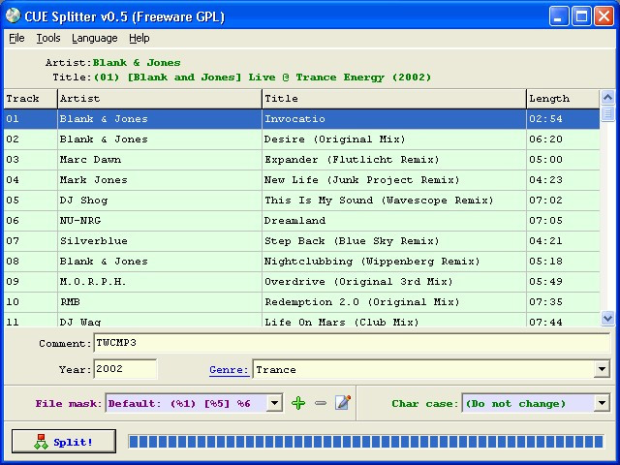Expand the File mask dropdown
Screen dimensions: 620x465
[x=274, y=403]
